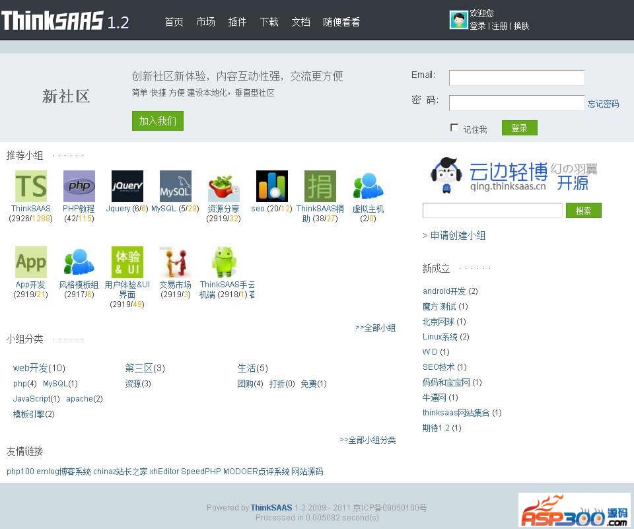Focus the 密码 input field
Image resolution: width=634 pixels, height=529 pixels.
click(x=516, y=103)
